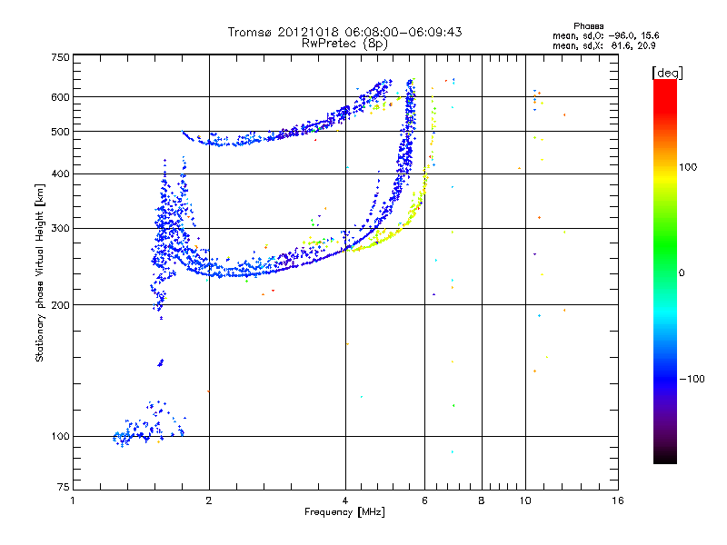Click the 'Phases' header text
The height and width of the screenshot is (545, 727).
(x=588, y=26)
